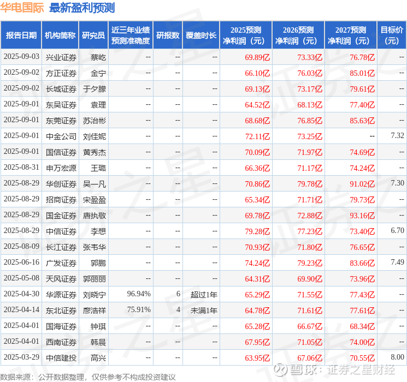
Task: Click the date 2025-09-03
Action: (x=21, y=57)
